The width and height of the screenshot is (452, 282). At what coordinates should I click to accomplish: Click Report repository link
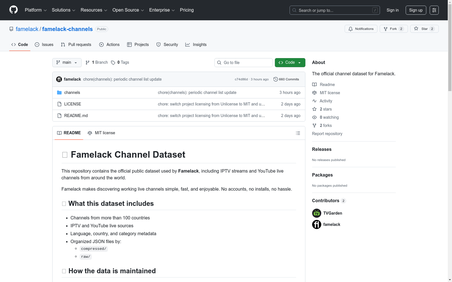click(327, 134)
